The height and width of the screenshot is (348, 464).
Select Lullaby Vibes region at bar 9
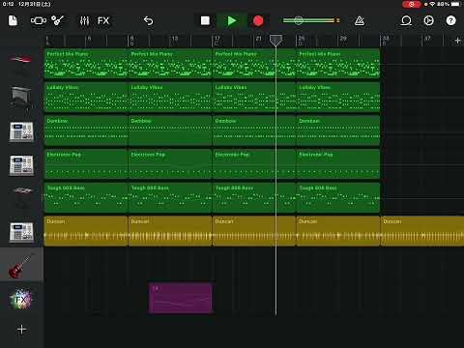pos(170,97)
